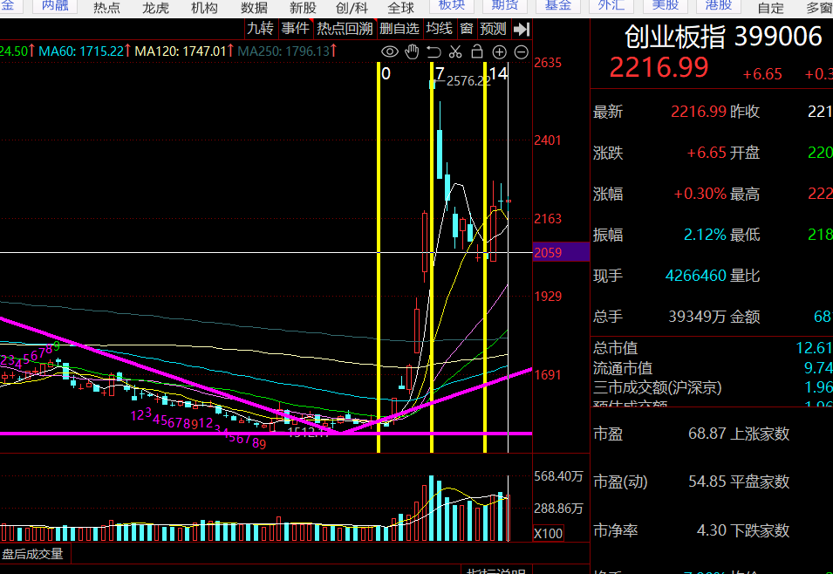Open the 九转 indicator button
Viewport: 833px width, 574px height.
click(260, 29)
